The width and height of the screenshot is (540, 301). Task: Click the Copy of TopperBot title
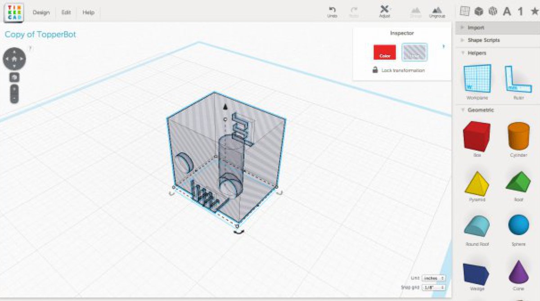[x=40, y=35]
